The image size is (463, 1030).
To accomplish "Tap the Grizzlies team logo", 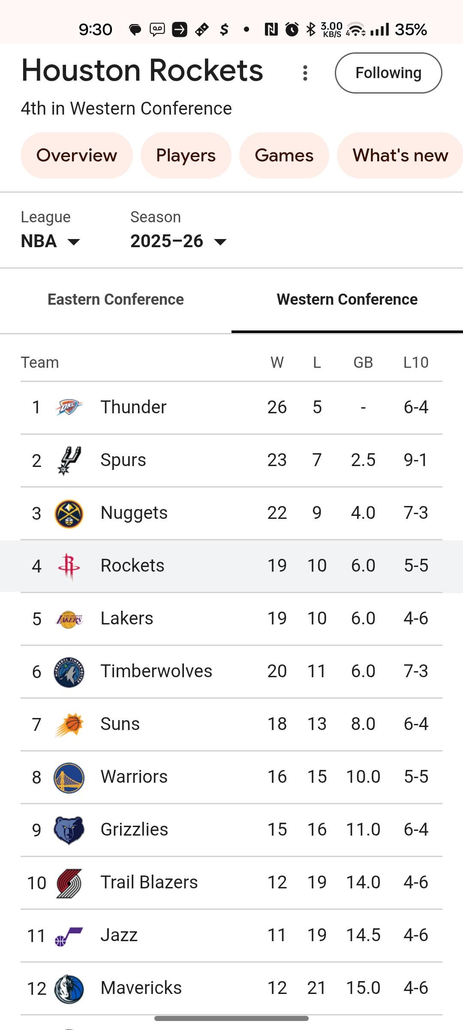I will [x=69, y=830].
